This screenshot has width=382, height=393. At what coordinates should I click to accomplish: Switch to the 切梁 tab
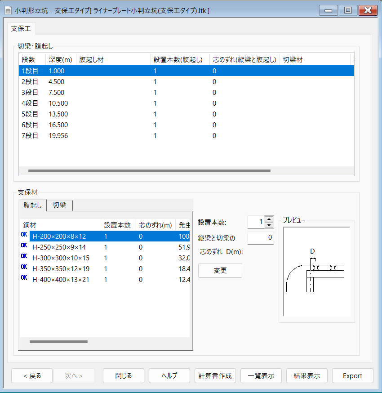pos(59,205)
